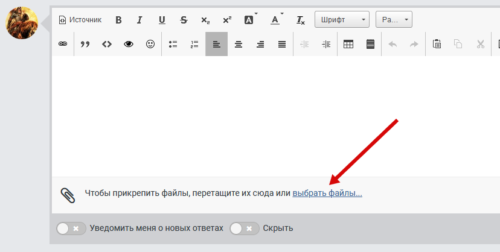Screen dimensions: 500x252
Task: Switch to 'Источник' source mode
Action: point(80,20)
